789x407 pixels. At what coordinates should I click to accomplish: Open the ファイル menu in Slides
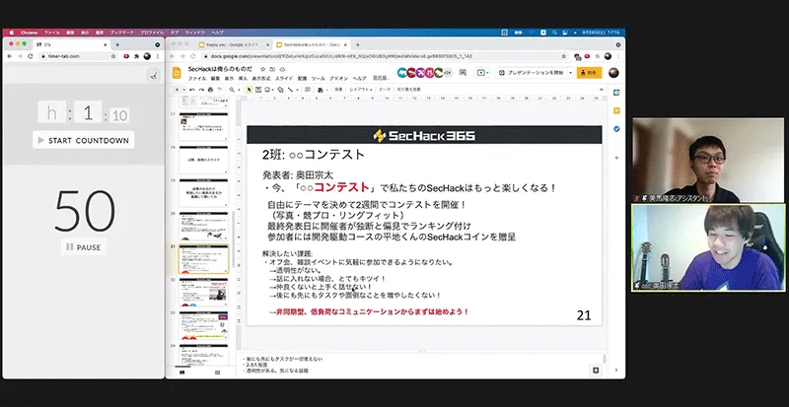(x=196, y=79)
